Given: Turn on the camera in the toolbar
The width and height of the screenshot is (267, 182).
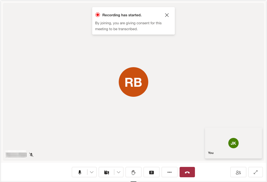Looking at the screenshot, I should click(x=106, y=172).
